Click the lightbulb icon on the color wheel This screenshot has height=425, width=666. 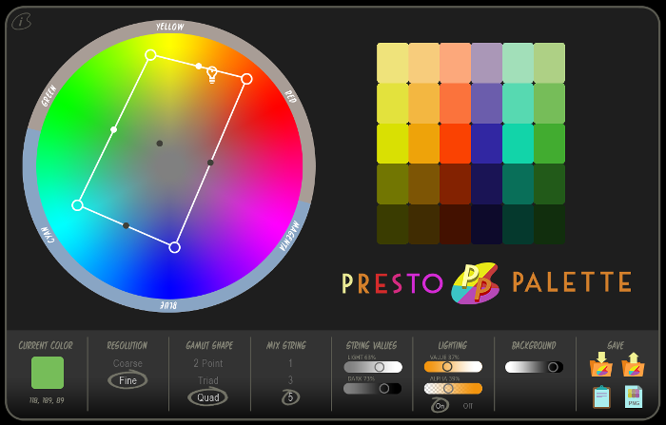[x=212, y=74]
